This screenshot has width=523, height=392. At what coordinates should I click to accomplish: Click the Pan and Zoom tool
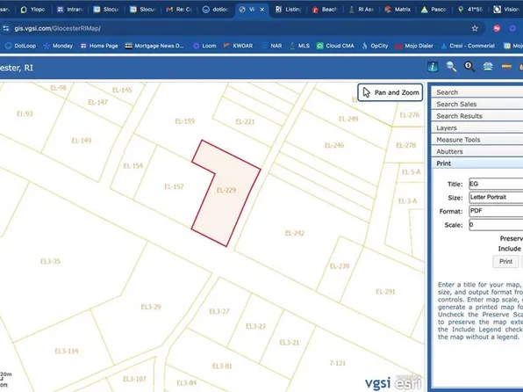click(390, 92)
